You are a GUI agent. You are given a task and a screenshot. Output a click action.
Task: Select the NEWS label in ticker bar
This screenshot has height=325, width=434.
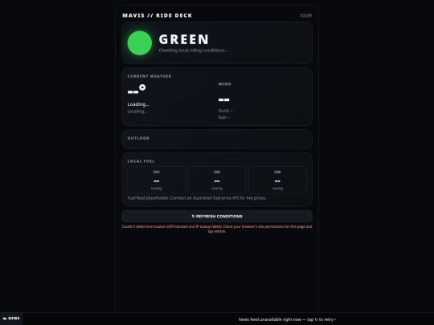[11, 319]
